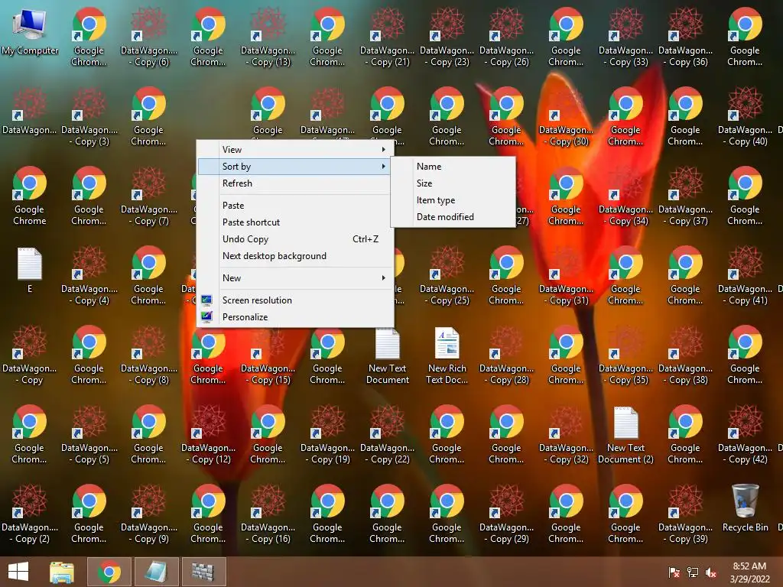783x587 pixels.
Task: Open Screen resolution settings
Action: click(x=294, y=300)
